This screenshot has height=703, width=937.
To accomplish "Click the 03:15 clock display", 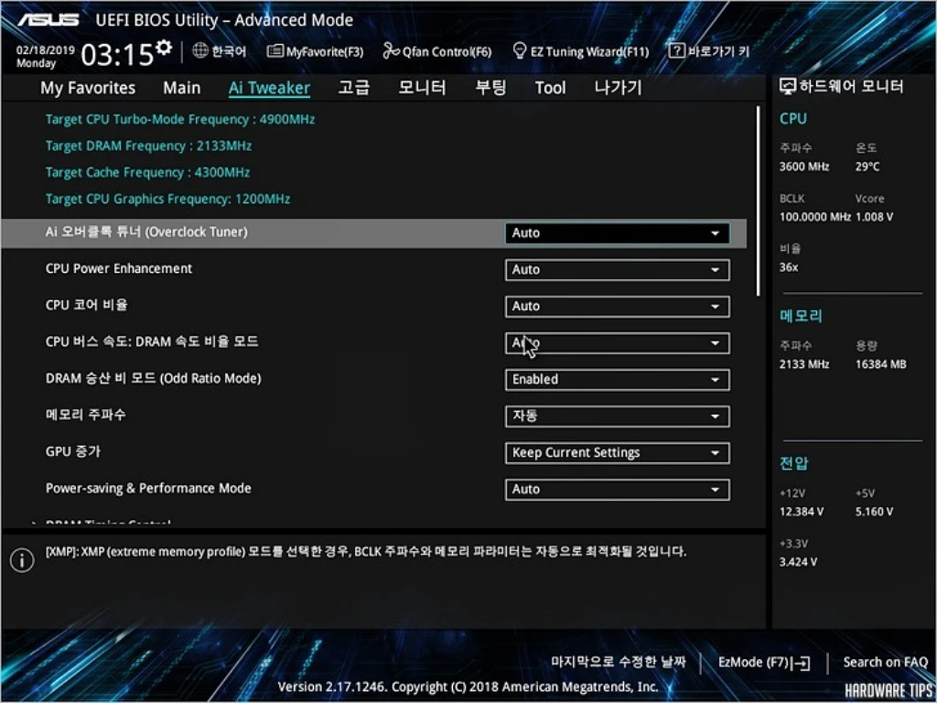I will [118, 55].
